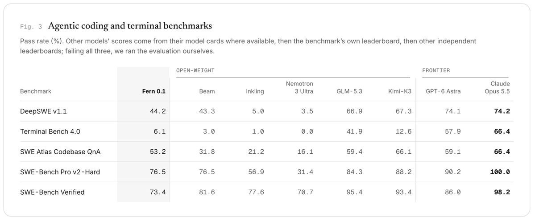
Task: Click the Fern 0.1 column header
Action: (x=154, y=91)
